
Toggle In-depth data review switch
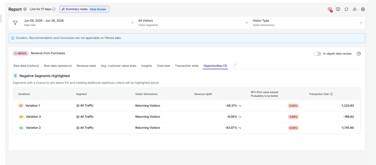[x=318, y=54]
